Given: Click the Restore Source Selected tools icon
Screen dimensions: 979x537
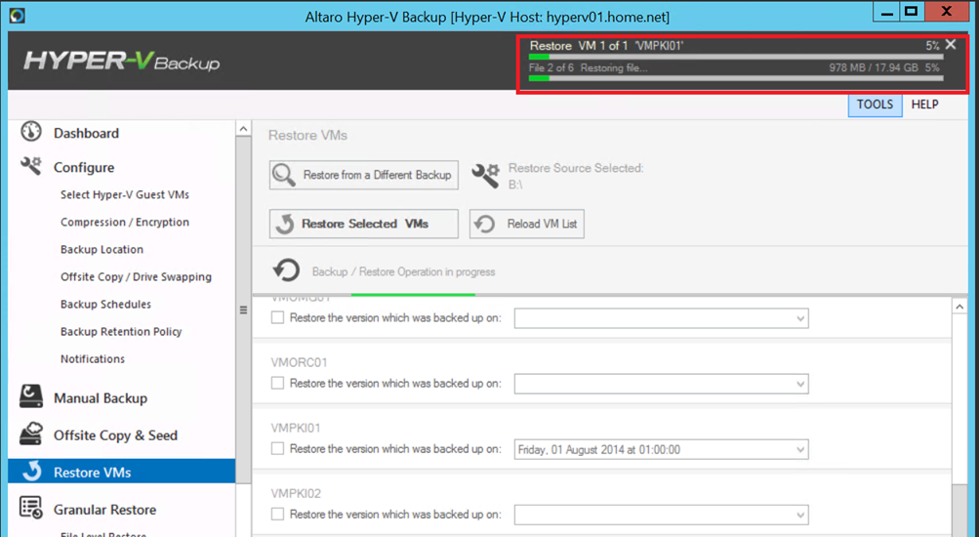Looking at the screenshot, I should (x=485, y=176).
